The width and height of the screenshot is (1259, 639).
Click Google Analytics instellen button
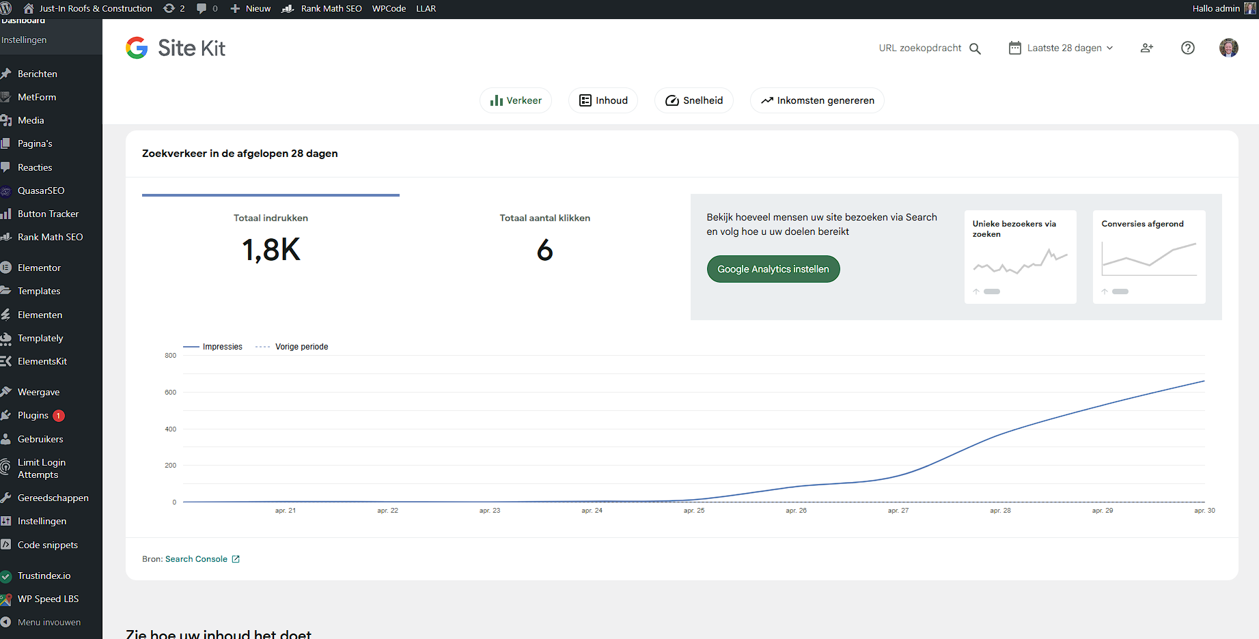tap(773, 269)
